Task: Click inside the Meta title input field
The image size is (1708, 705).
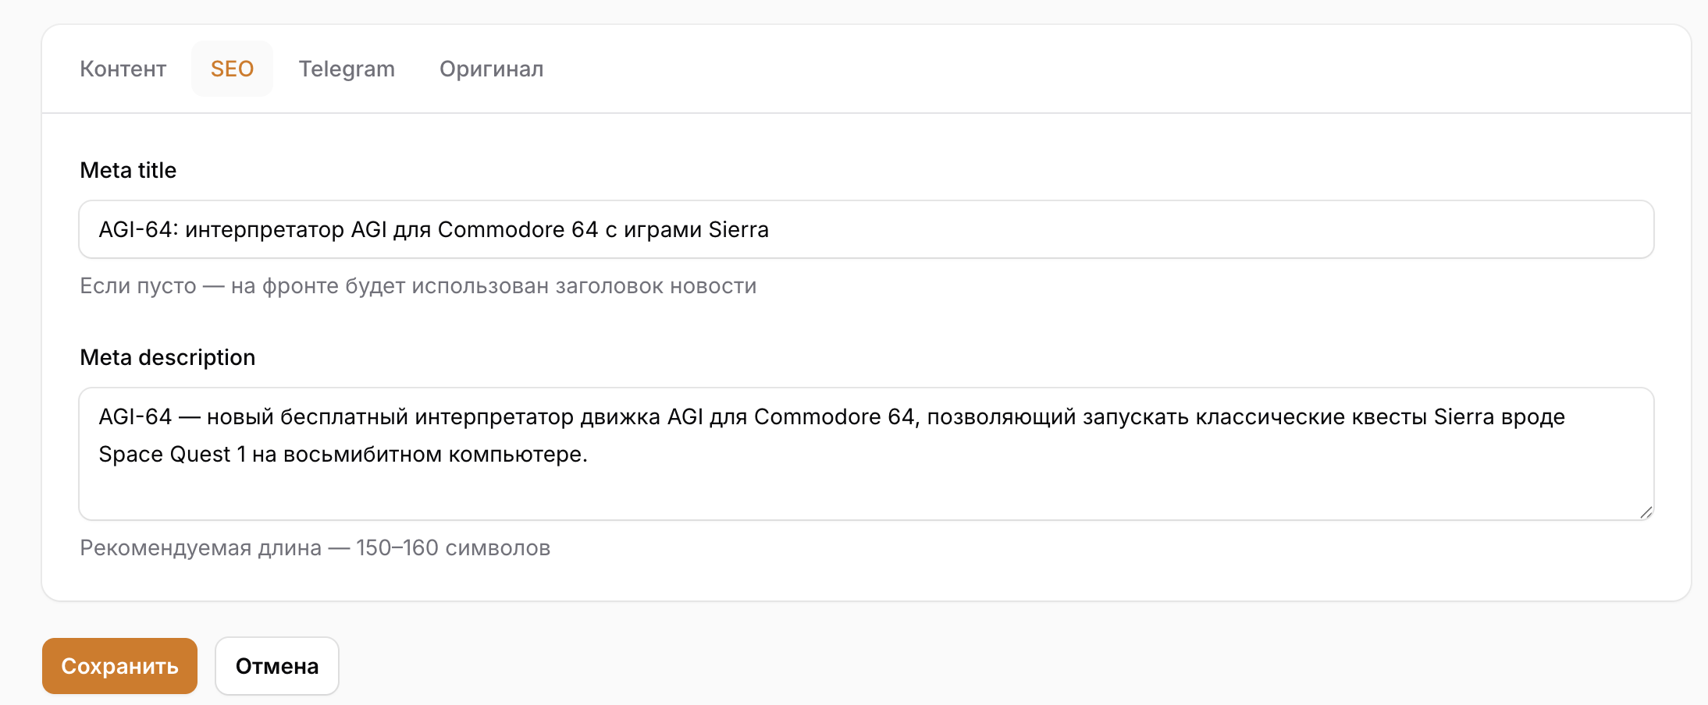Action: coord(866,229)
